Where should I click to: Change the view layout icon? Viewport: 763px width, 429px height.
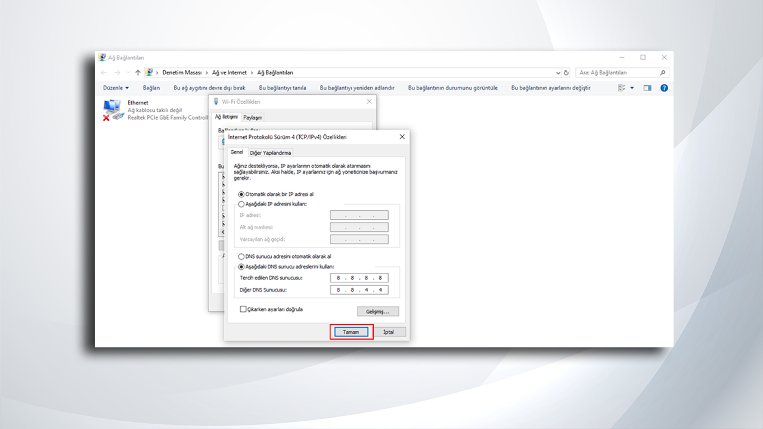tap(622, 88)
